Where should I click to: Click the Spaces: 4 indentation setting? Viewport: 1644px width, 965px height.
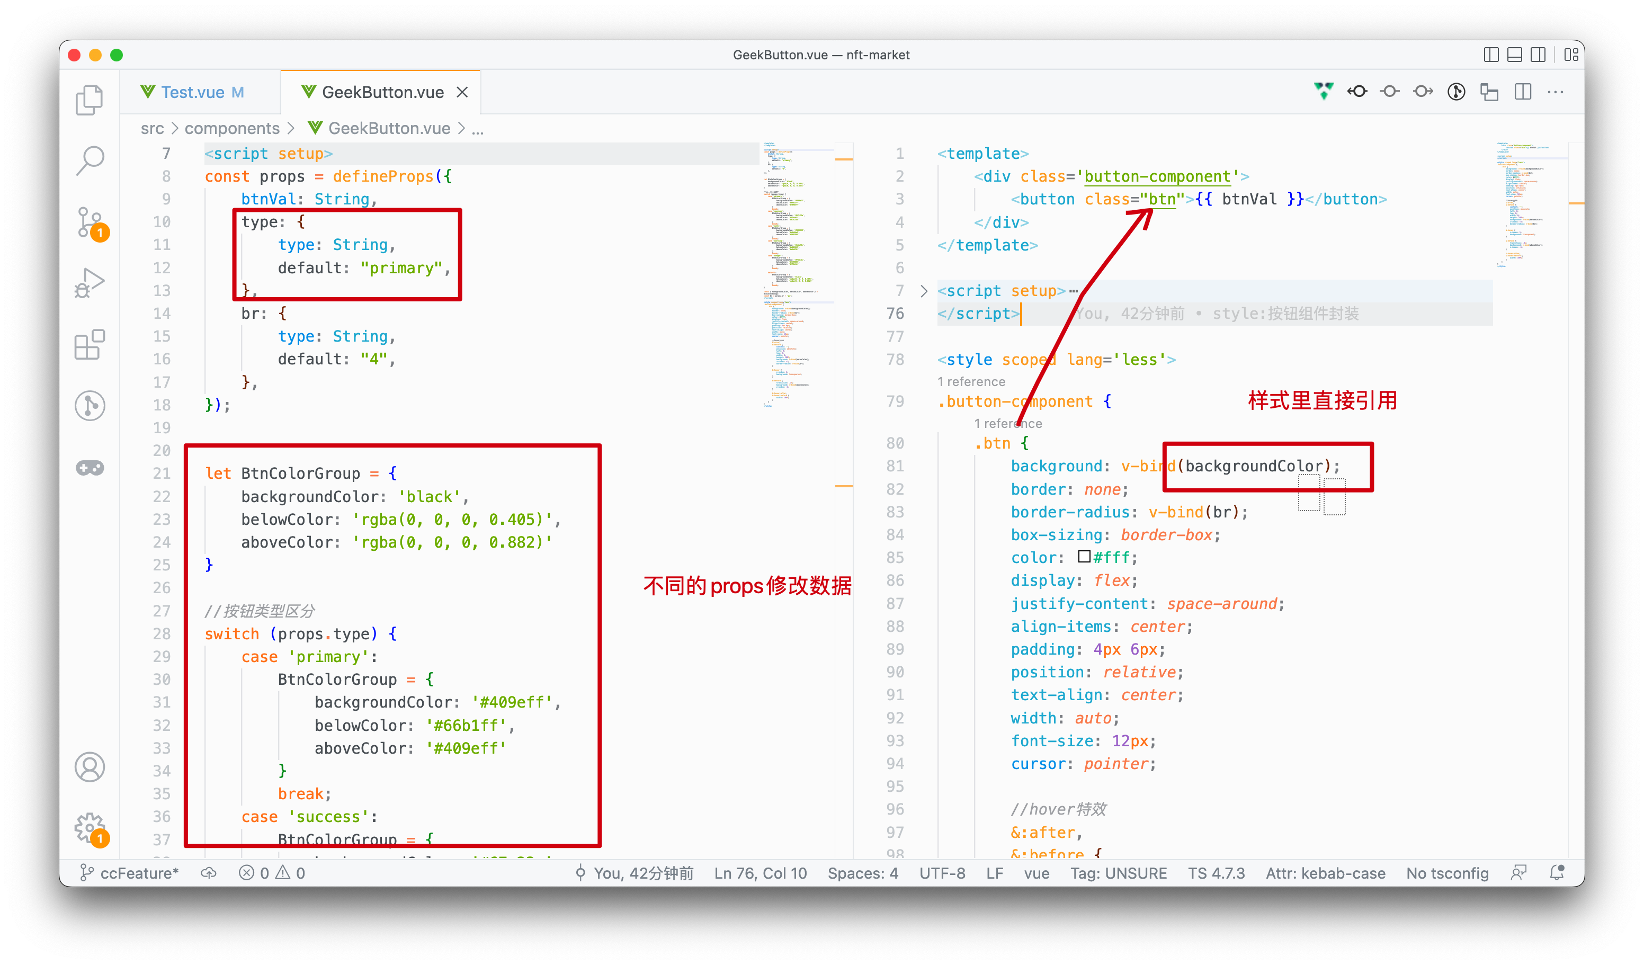click(862, 873)
